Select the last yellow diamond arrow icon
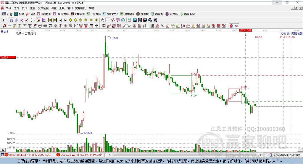The width and height of the screenshot is (303, 164). [96, 20]
